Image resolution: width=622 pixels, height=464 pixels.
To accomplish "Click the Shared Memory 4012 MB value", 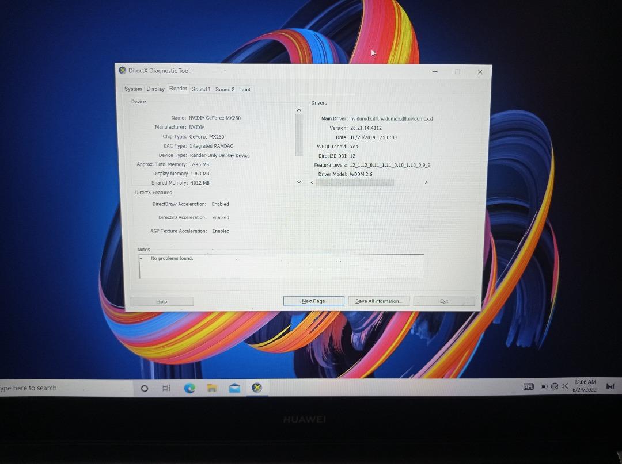I will tap(200, 183).
